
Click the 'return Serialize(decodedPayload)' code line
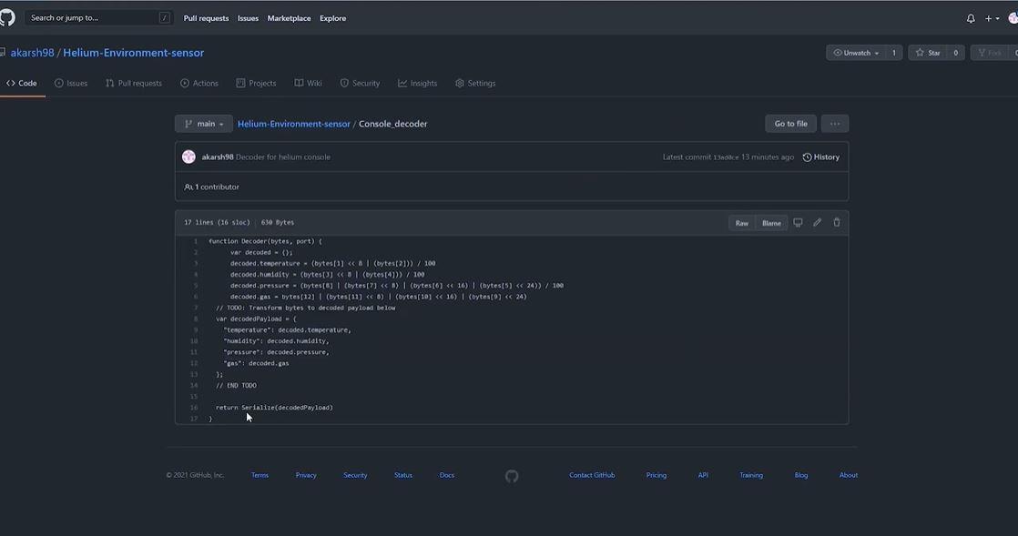pyautogui.click(x=274, y=408)
